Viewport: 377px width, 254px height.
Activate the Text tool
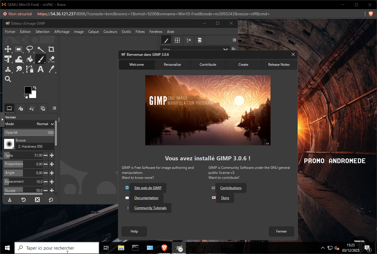point(41,69)
